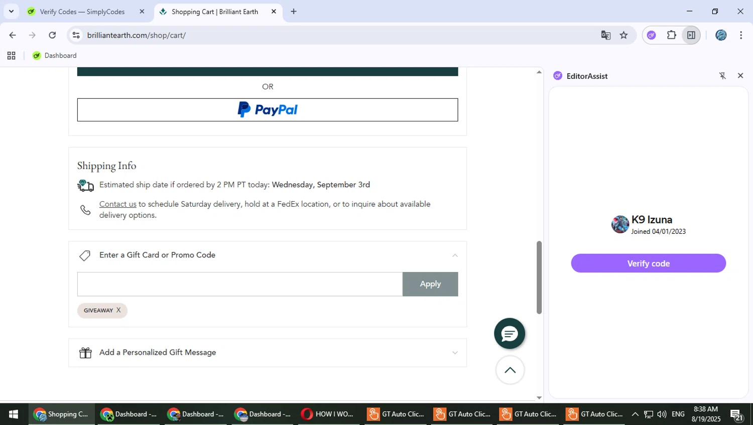
Task: Switch to the Verify Codes SimplyCodes tab
Action: point(82,12)
